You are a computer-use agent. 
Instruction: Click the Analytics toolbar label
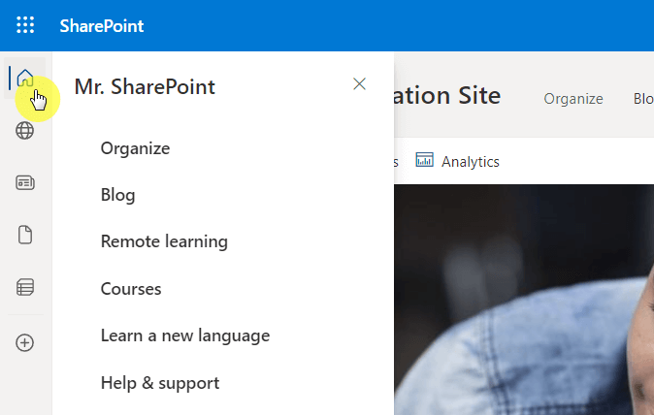coord(471,162)
